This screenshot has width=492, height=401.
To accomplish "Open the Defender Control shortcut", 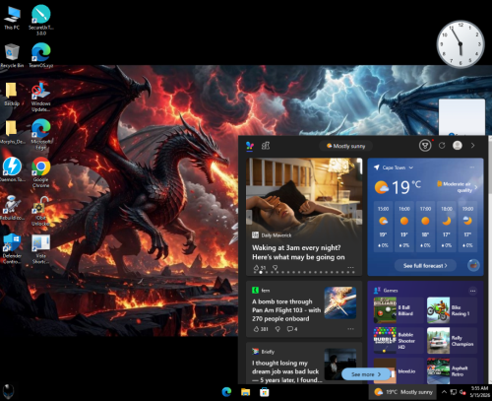I will [12, 249].
